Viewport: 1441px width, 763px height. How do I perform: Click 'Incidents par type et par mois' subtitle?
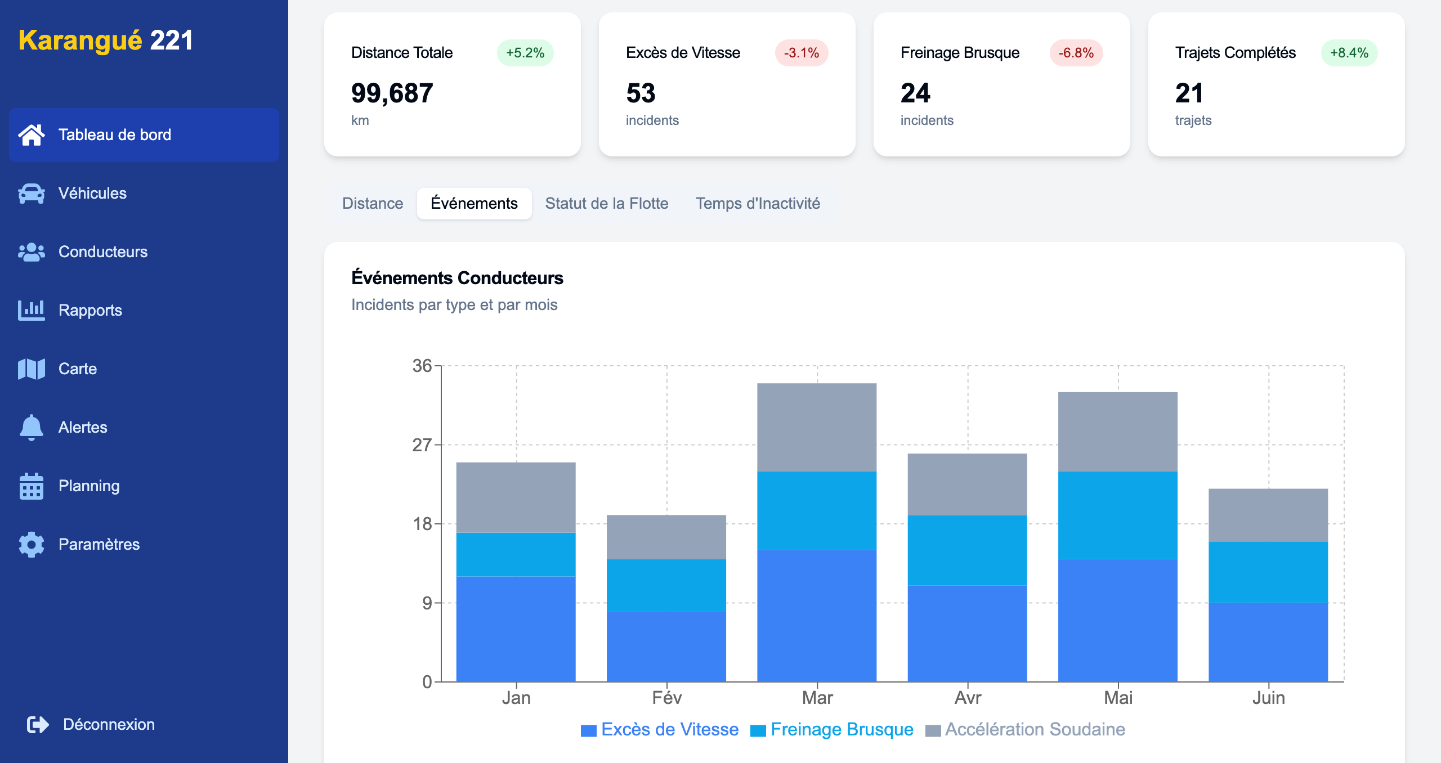454,305
